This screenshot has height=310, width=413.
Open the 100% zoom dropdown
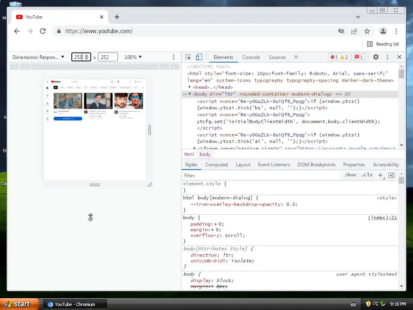point(133,57)
